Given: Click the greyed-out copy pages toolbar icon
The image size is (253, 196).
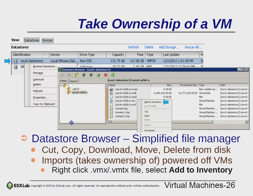Looking at the screenshot, I should click(62, 75).
